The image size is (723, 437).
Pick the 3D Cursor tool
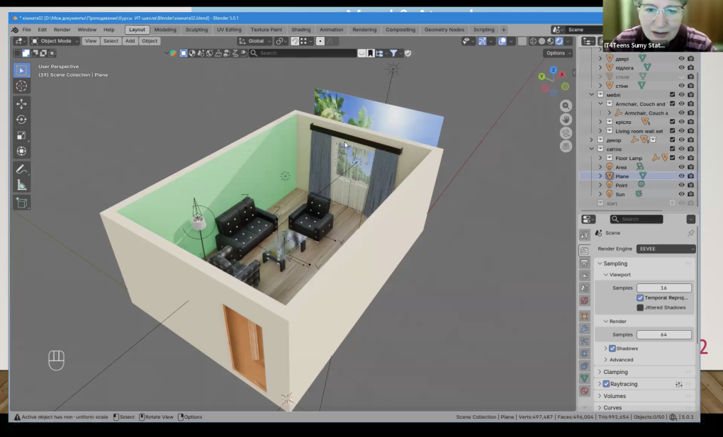22,86
